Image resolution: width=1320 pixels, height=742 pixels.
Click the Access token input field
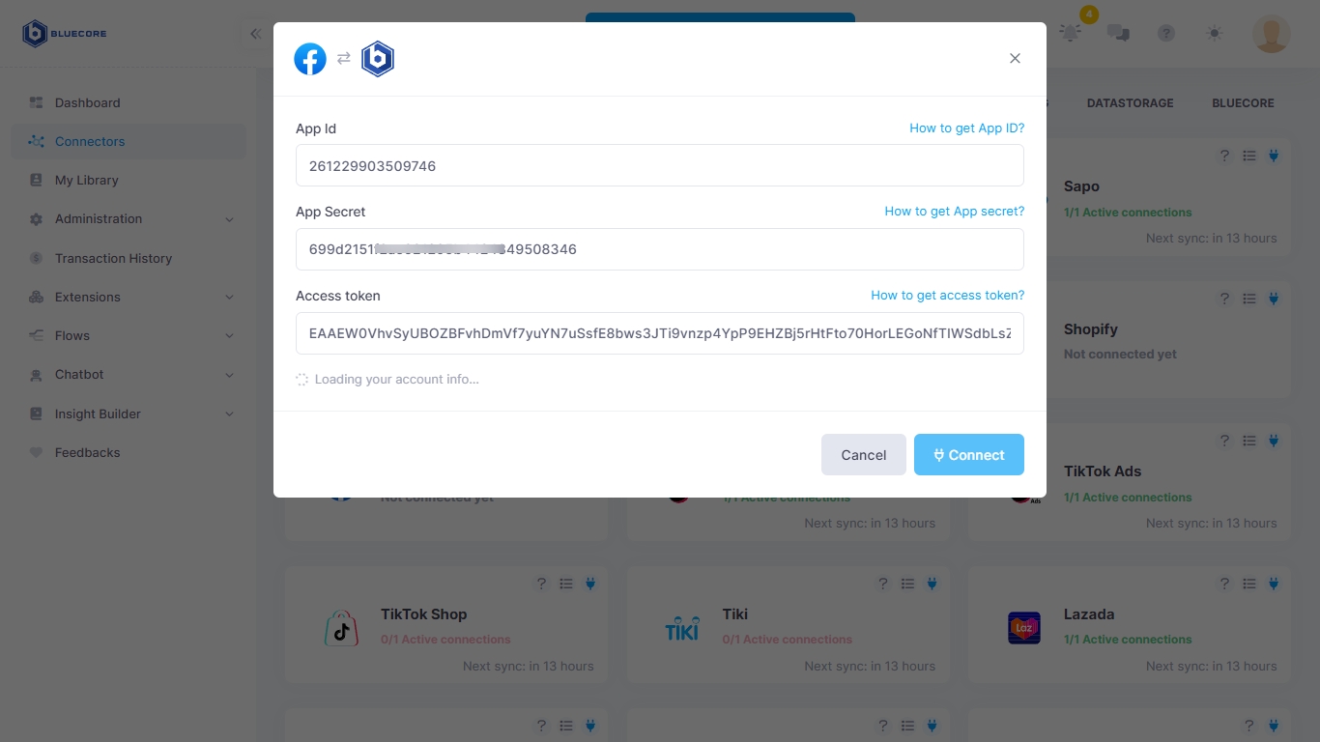coord(660,333)
